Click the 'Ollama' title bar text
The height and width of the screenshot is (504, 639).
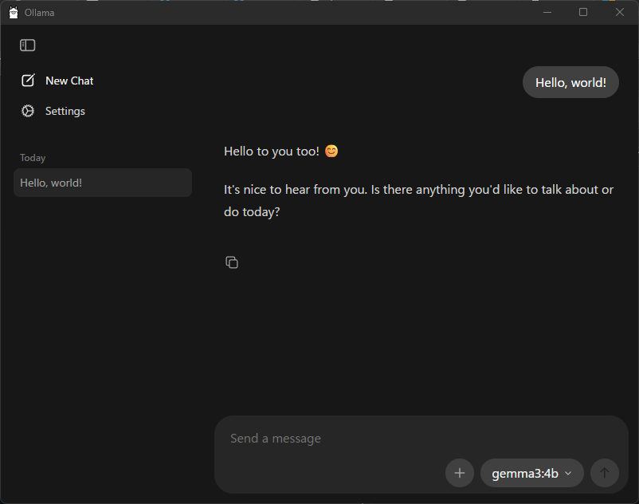pyautogui.click(x=36, y=12)
